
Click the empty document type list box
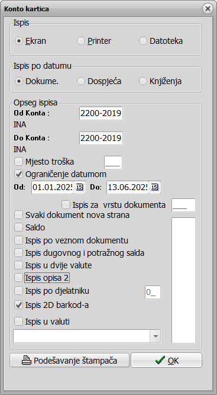[x=183, y=280]
